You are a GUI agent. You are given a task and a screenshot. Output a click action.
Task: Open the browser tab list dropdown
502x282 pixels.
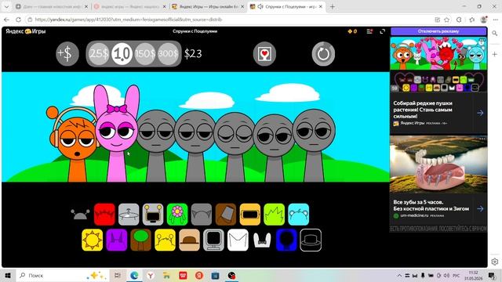pos(6,6)
